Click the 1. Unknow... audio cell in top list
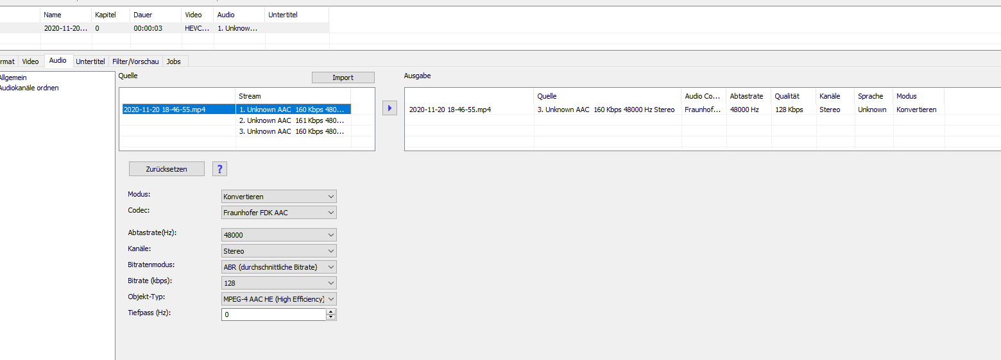 coord(239,28)
